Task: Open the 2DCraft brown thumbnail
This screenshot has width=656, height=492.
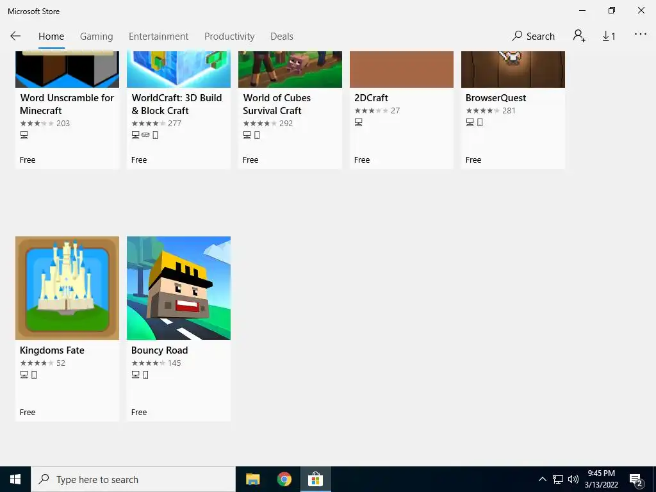Action: [x=402, y=69]
